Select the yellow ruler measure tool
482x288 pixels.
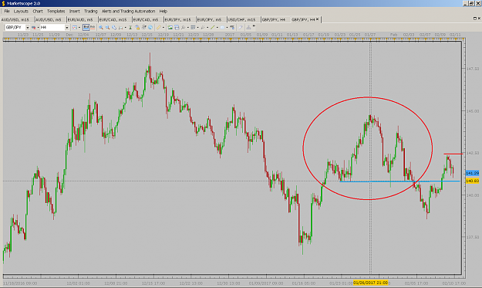click(159, 27)
